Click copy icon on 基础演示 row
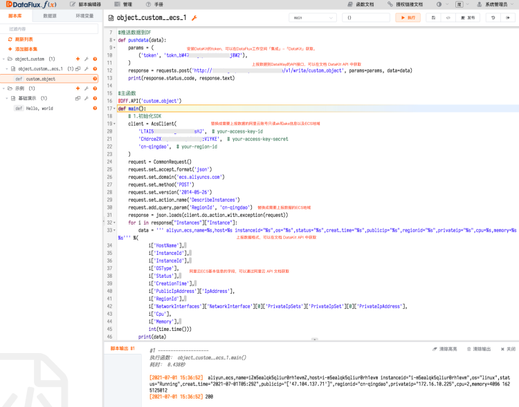The image size is (519, 407). click(x=78, y=98)
